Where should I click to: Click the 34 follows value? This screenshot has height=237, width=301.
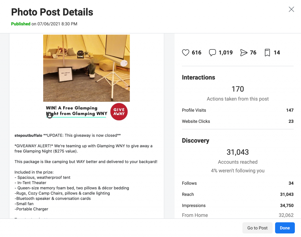pyautogui.click(x=291, y=183)
